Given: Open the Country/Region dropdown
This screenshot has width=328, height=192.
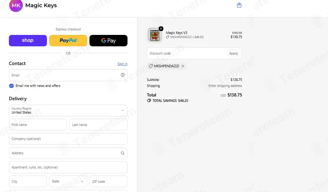Looking at the screenshot, I should pos(68,110).
